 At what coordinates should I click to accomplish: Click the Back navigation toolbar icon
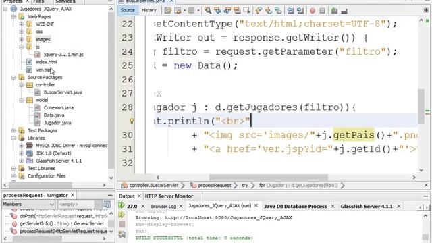178,11
